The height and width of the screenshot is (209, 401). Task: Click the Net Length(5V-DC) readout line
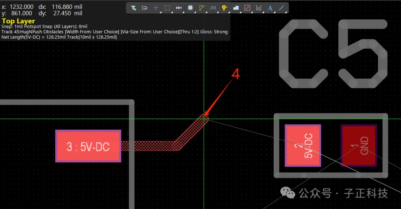59,37
